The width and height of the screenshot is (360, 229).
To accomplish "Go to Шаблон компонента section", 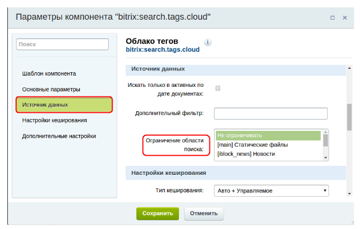I will pyautogui.click(x=57, y=73).
